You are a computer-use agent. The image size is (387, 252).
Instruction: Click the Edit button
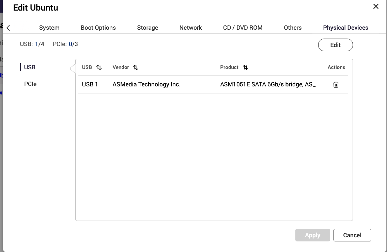pyautogui.click(x=335, y=45)
